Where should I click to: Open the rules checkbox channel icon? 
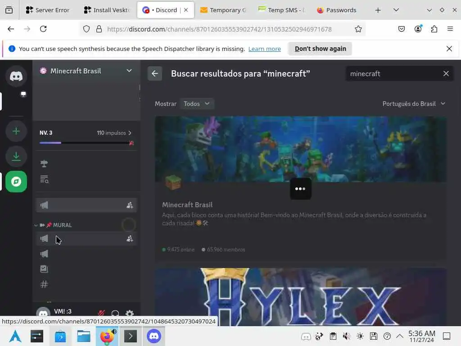coord(44,269)
